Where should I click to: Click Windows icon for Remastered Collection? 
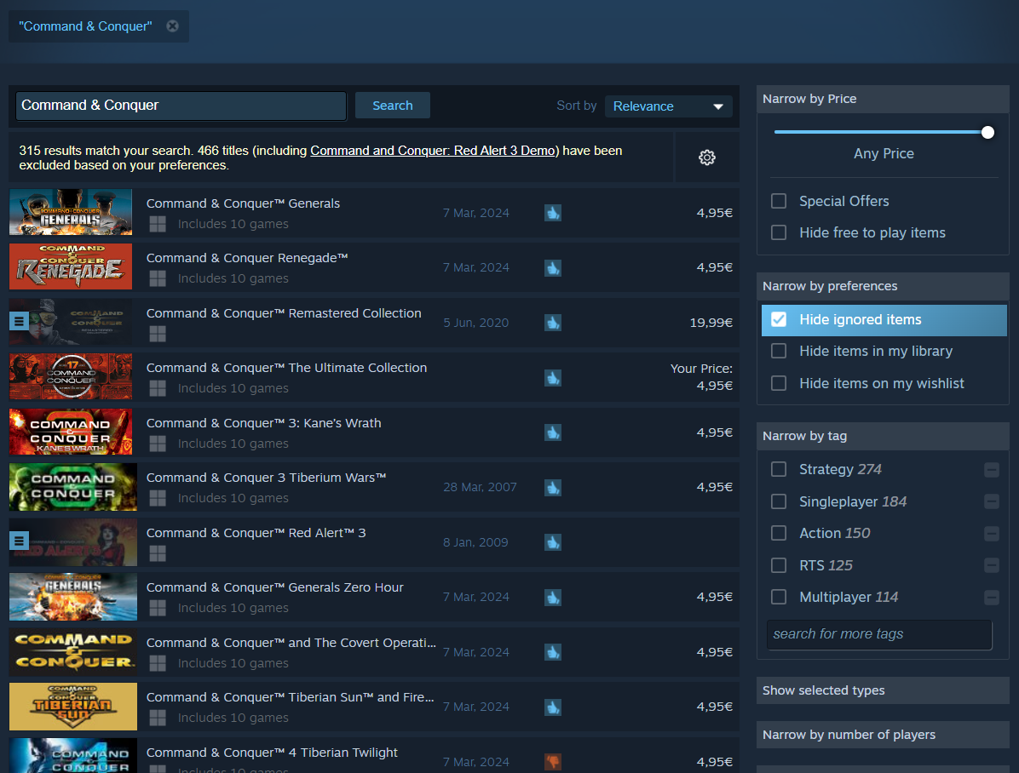158,334
